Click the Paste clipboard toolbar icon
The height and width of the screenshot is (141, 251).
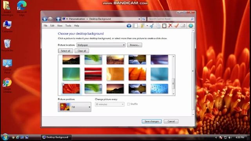[x=164, y=25]
